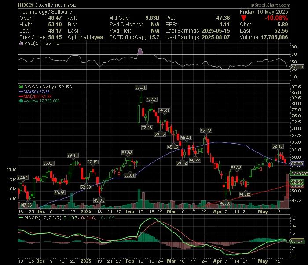The height and width of the screenshot is (265, 308).
Task: Click the 72.23 low price label
Action: [147, 128]
